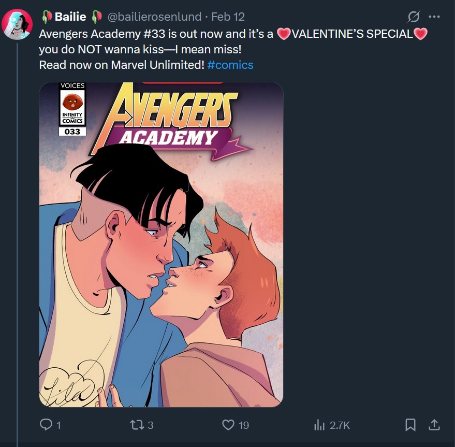This screenshot has width=455, height=447.
Task: Repost this tweet using the retweet icon
Action: (136, 425)
